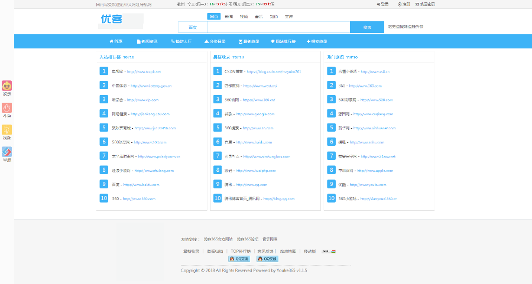Open the trophy-icon site ranking nav item
Image resolution: width=532 pixels, height=284 pixels.
283,41
